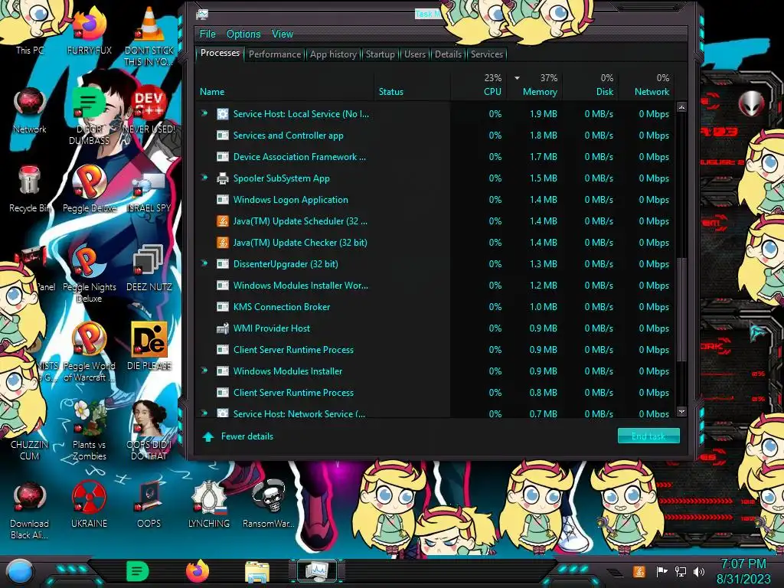Open the volume speaker tray icon

click(x=699, y=571)
